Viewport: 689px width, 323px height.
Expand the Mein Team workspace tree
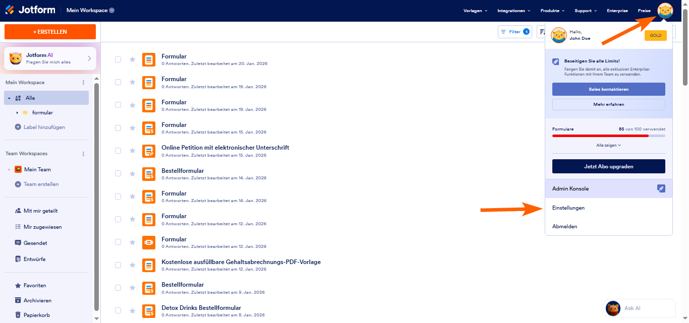coord(9,170)
